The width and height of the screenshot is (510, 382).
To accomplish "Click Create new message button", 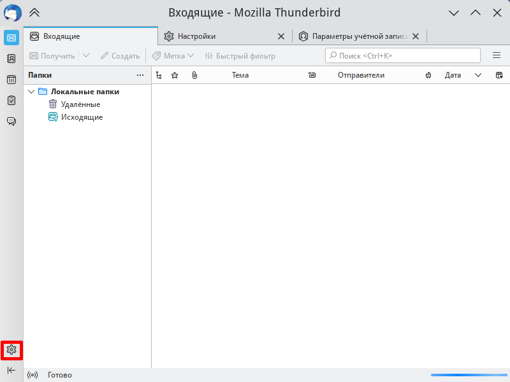I will pos(120,56).
